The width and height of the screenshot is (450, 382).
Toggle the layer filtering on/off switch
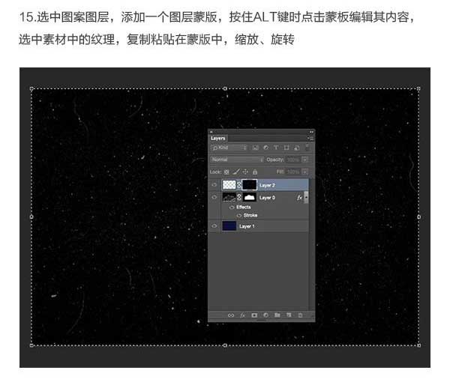point(307,148)
